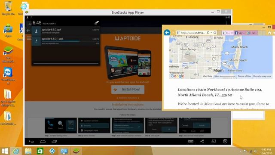This screenshot has width=275, height=155.
Task: Open the Step 1 settings screenshot
Action: pyautogui.click(x=61, y=125)
